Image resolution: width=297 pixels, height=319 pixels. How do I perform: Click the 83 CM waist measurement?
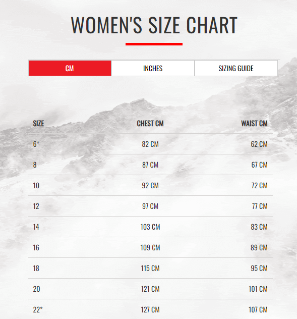(x=259, y=227)
